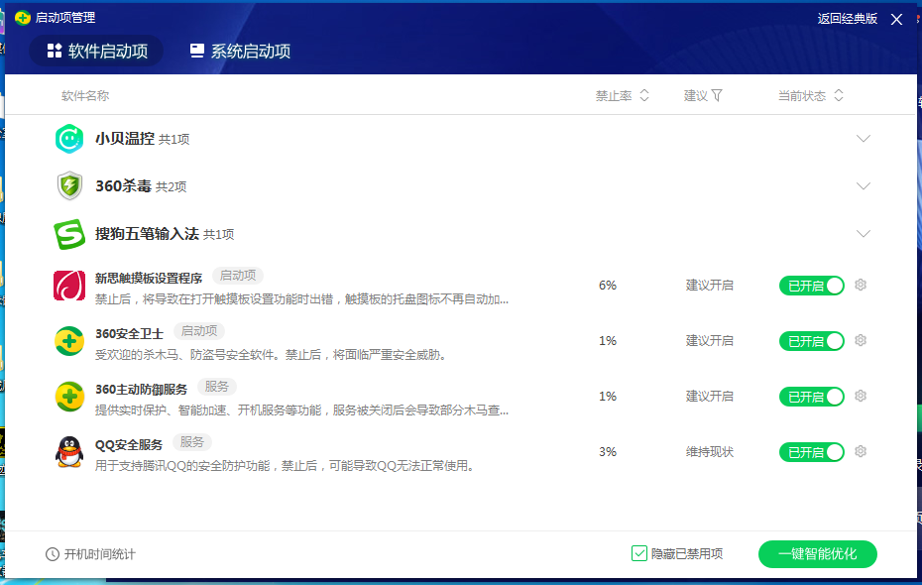Click the 启动项 tag beside 新思触摸板设置程序
922x585 pixels.
coord(238,276)
